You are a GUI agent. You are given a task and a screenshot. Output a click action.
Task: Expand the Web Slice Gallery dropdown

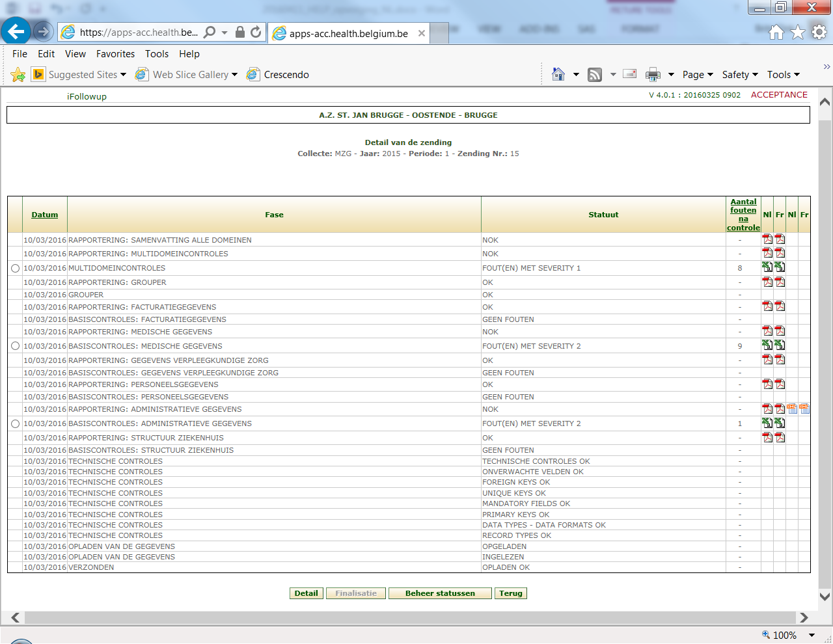click(x=234, y=75)
